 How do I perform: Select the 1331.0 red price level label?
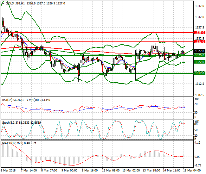[200, 42]
